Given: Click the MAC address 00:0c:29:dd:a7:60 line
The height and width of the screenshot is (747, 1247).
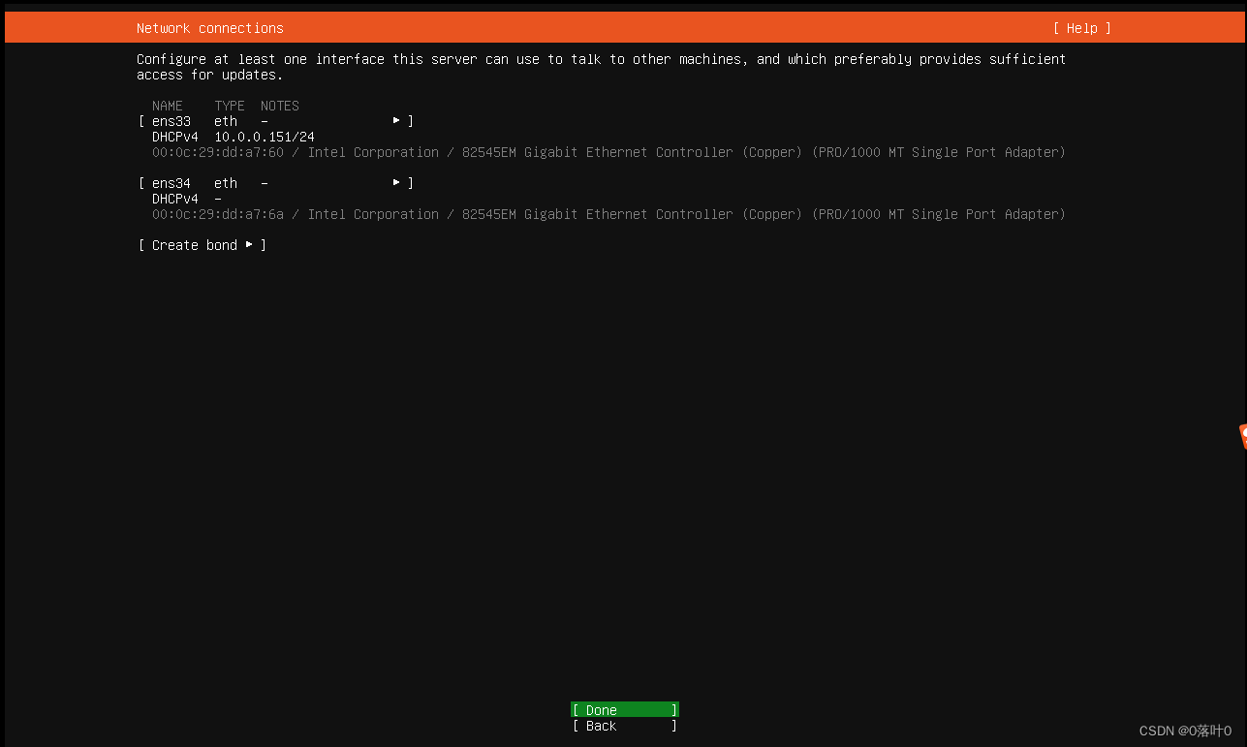Looking at the screenshot, I should (x=608, y=152).
